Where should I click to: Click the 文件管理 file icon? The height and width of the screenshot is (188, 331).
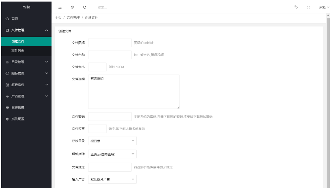(7, 30)
